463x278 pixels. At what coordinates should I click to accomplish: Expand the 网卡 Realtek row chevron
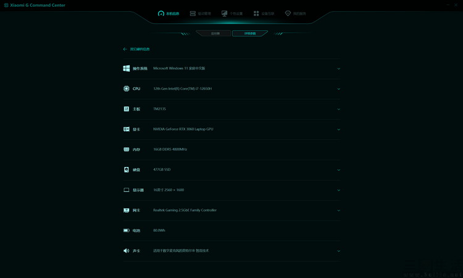pyautogui.click(x=339, y=210)
